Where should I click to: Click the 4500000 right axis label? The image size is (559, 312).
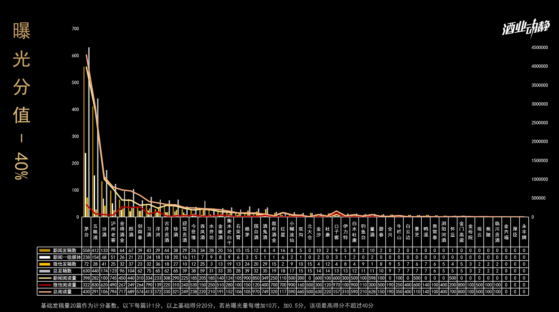pyautogui.click(x=540, y=48)
